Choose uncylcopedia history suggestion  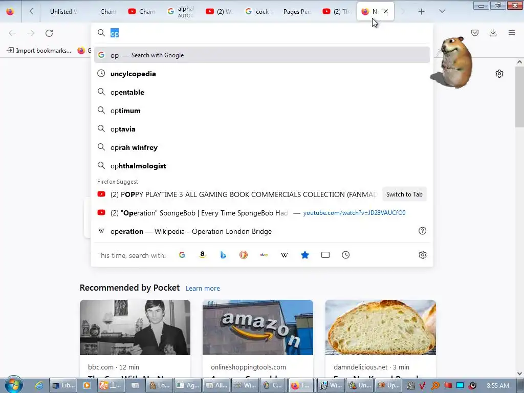click(261, 74)
